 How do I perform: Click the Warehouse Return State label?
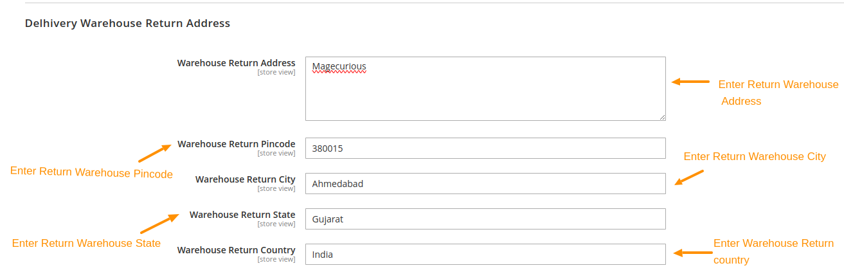click(x=242, y=215)
